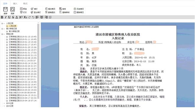Click the 打印 print button

pos(23,12)
